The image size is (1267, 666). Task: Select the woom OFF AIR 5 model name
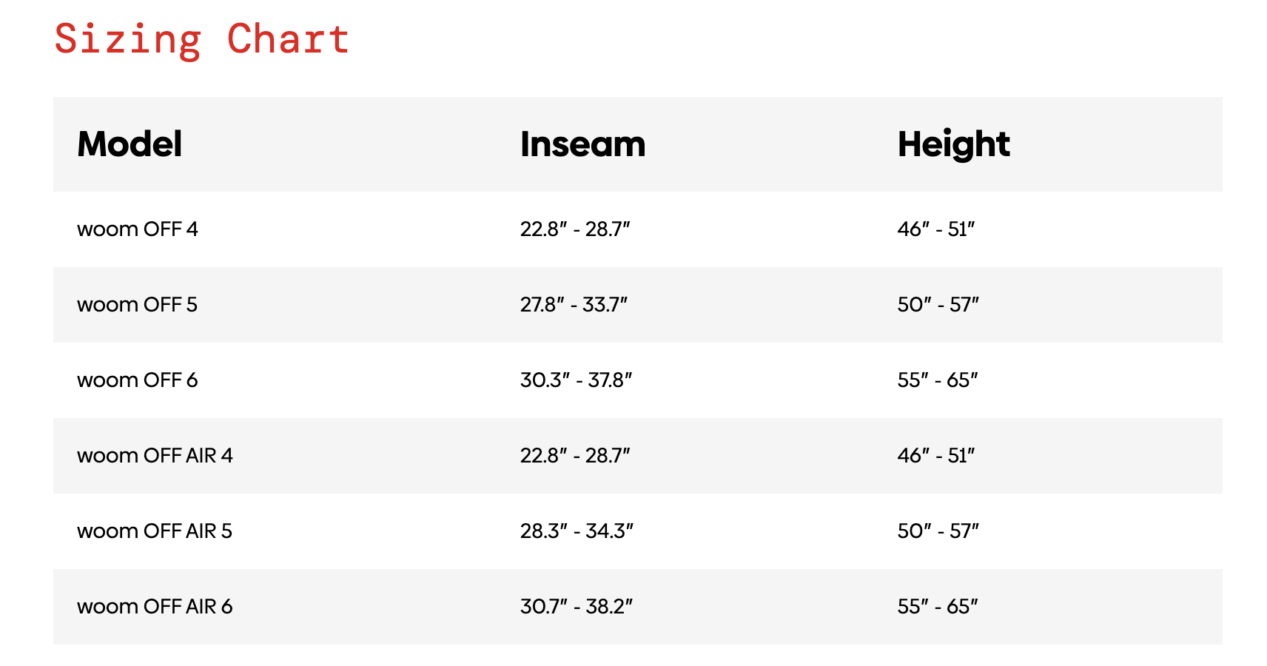point(155,531)
